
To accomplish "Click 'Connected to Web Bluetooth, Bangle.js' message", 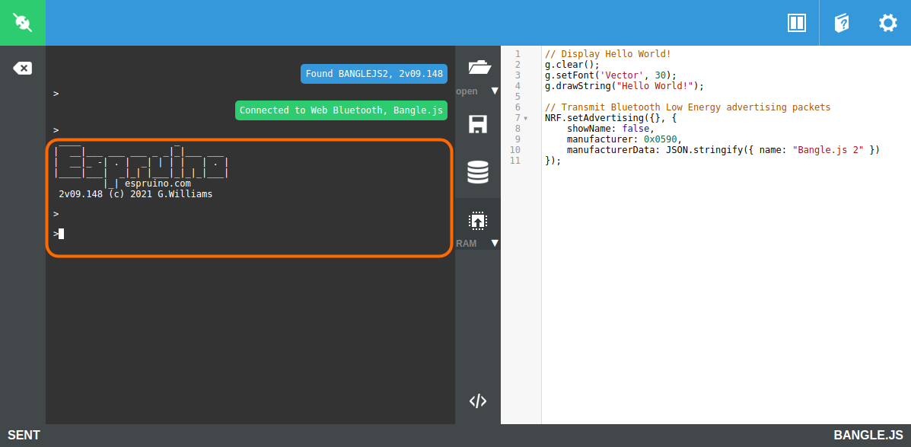I will pyautogui.click(x=341, y=110).
